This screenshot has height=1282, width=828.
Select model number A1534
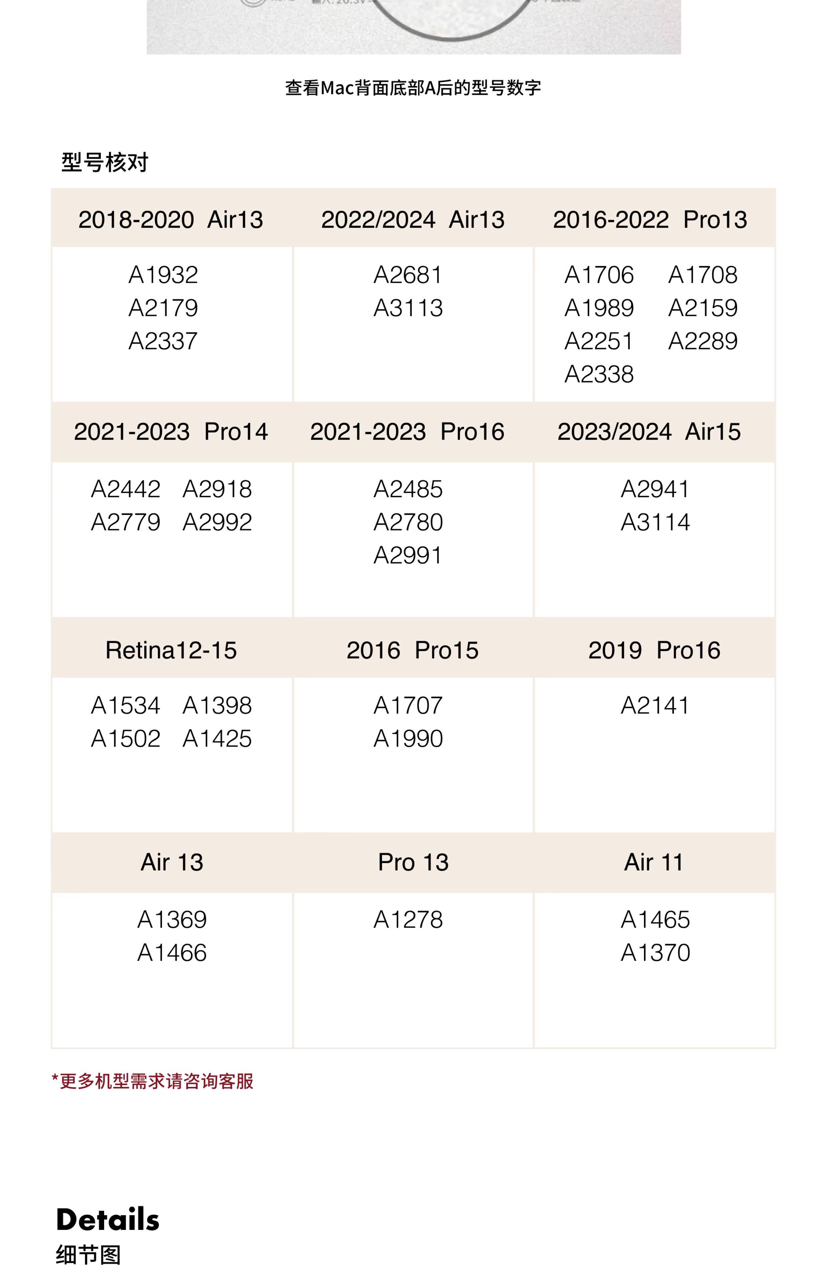coord(125,705)
